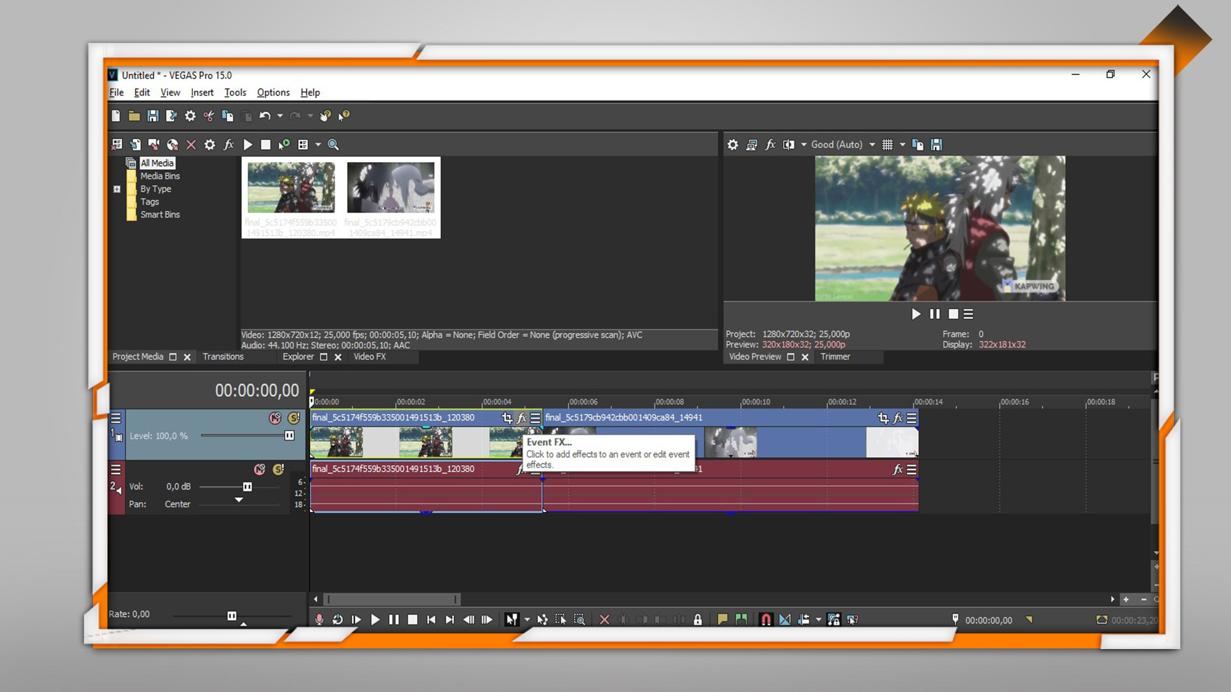Open the Insert menu

pos(202,92)
